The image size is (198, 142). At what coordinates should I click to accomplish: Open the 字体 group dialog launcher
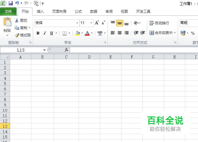pyautogui.click(x=105, y=42)
